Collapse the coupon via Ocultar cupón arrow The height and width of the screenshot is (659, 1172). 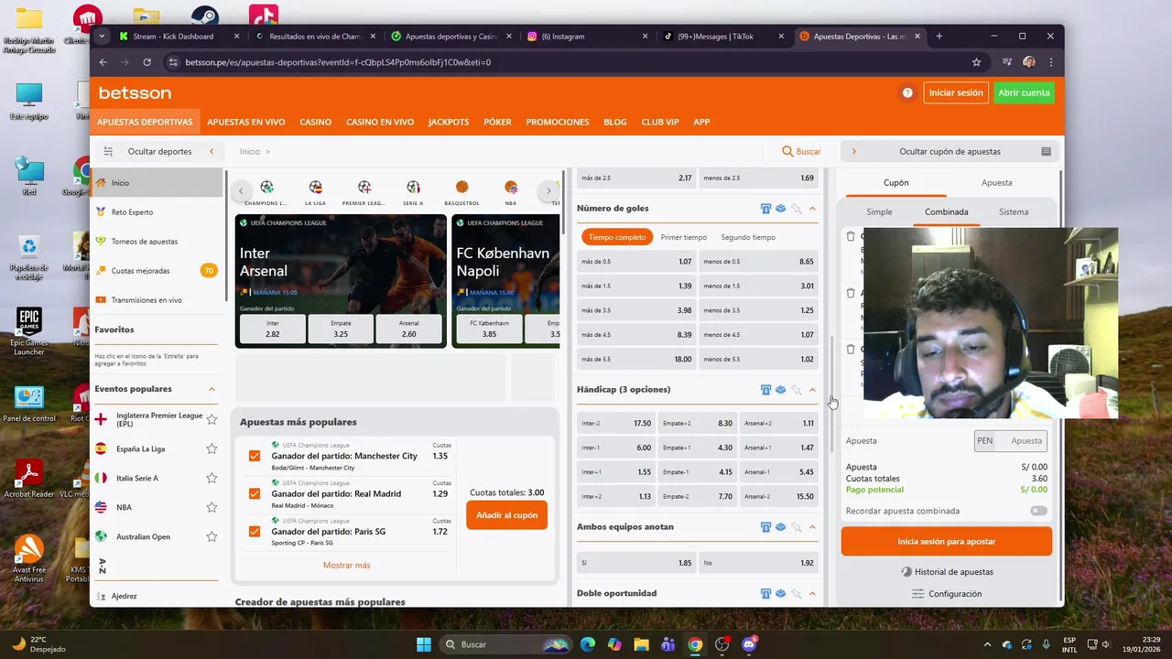pyautogui.click(x=853, y=151)
